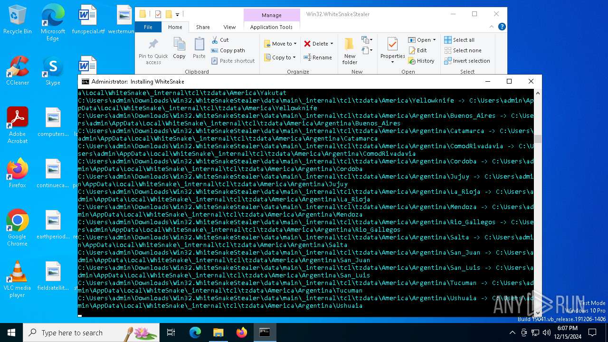Viewport: 608px width, 342px height.
Task: Open Recycle Bin desktop icon
Action: coord(18,20)
